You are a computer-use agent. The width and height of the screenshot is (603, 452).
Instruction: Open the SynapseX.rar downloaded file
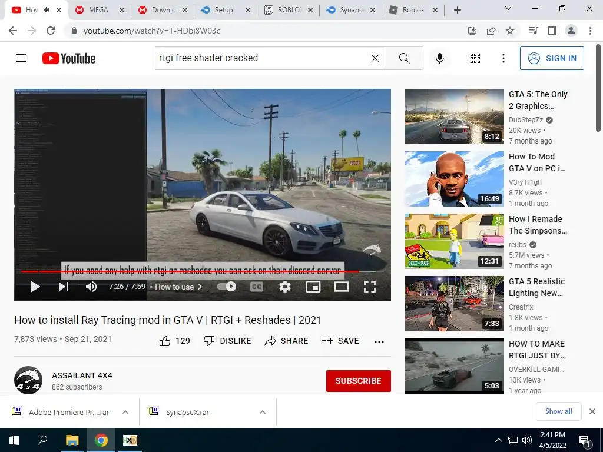click(x=187, y=412)
